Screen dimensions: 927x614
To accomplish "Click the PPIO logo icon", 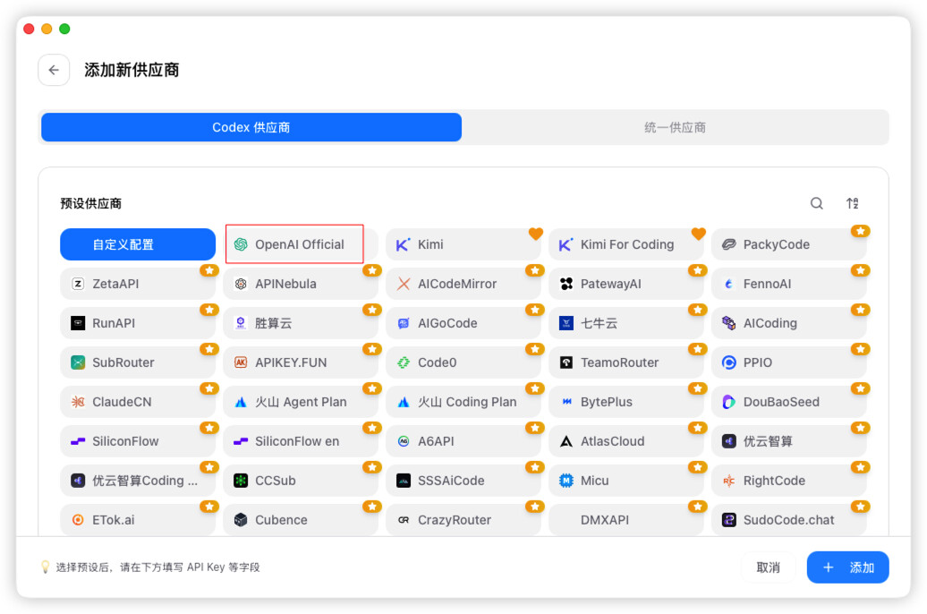I will [729, 362].
